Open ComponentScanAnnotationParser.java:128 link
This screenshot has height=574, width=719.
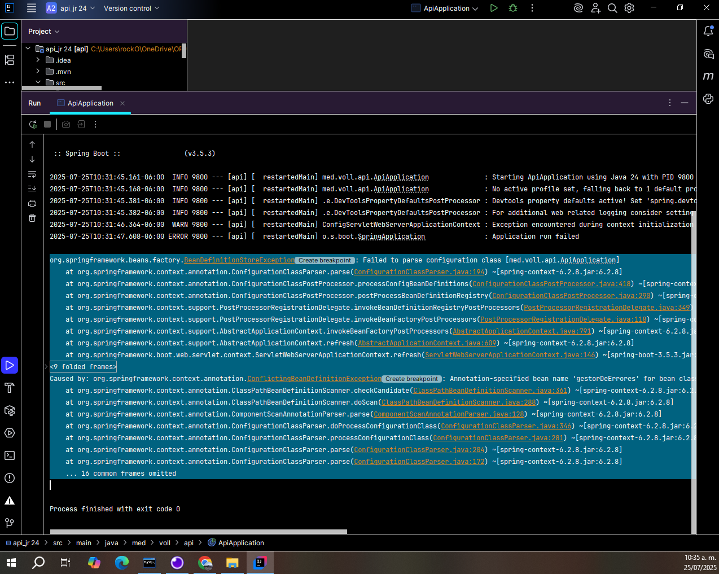[x=449, y=414]
